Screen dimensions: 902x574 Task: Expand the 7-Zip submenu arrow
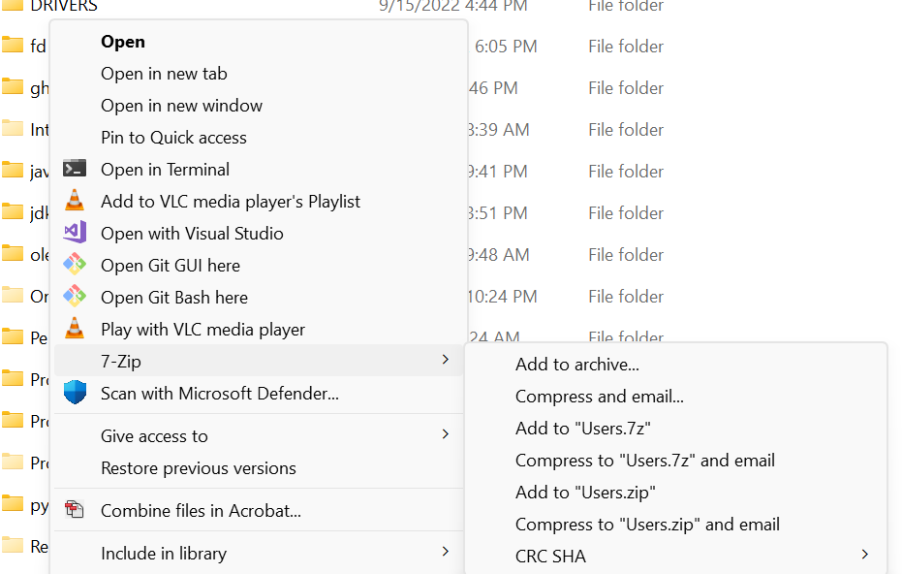[446, 360]
